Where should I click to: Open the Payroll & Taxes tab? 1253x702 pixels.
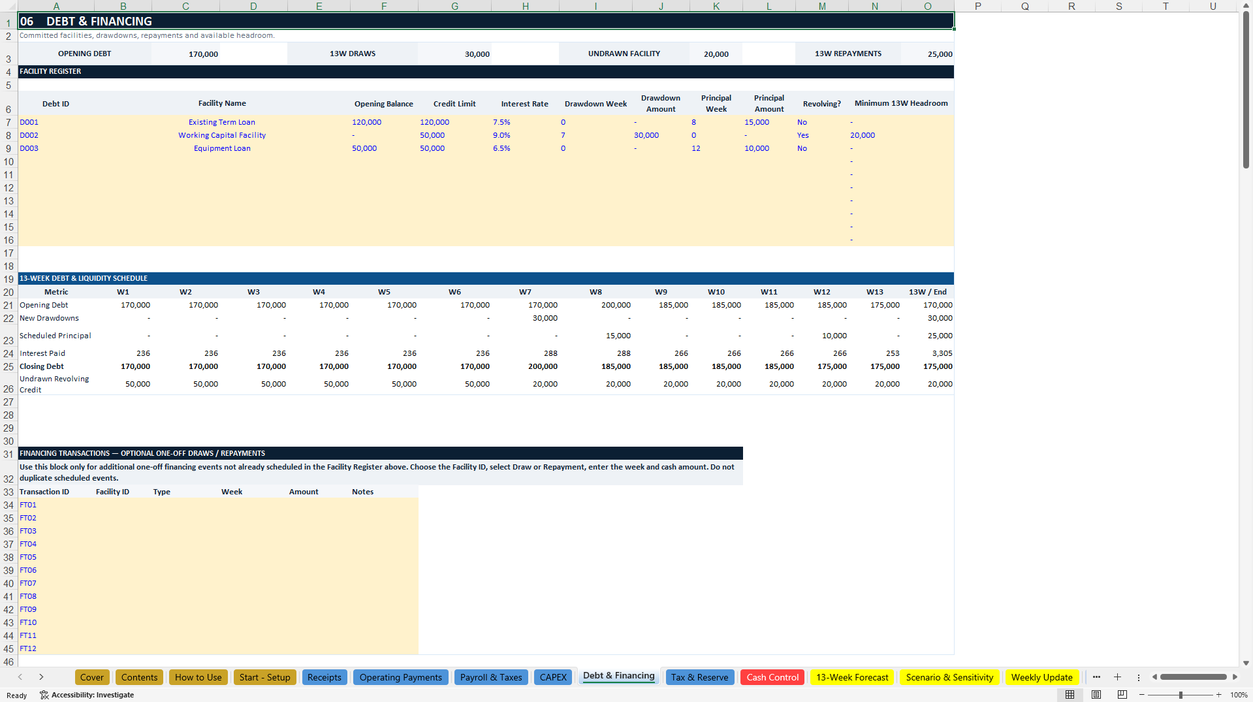click(x=491, y=677)
